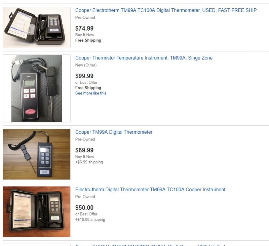Click or Best Offer under the $99.99 price
The height and width of the screenshot is (246, 269).
click(x=86, y=82)
